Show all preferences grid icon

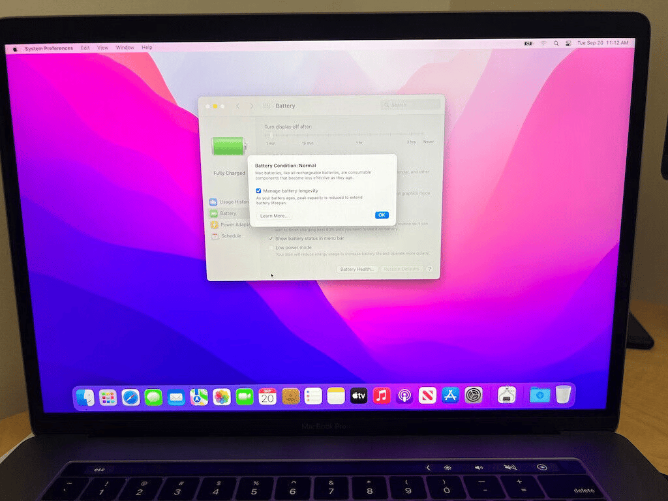266,106
